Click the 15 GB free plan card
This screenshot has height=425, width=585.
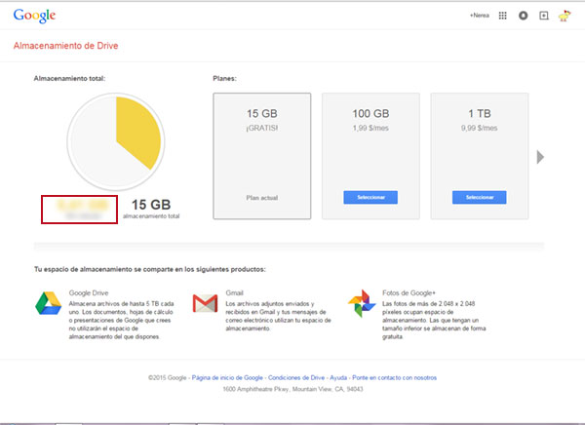tap(261, 156)
